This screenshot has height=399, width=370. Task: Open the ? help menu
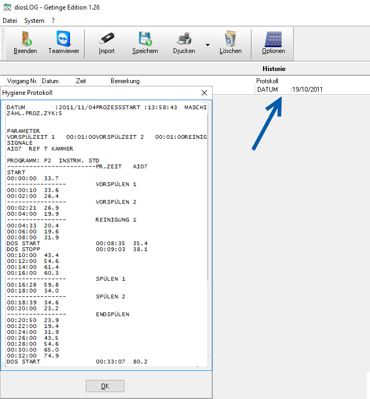[x=53, y=21]
